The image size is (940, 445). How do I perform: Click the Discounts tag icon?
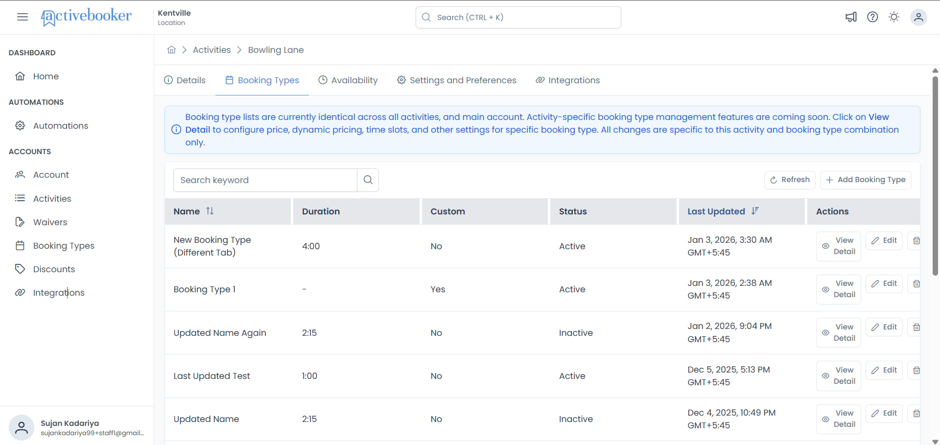20,269
